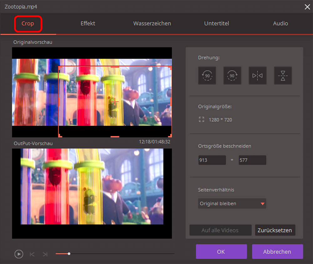
Task: Click the Drehung label
Action: 209,58
